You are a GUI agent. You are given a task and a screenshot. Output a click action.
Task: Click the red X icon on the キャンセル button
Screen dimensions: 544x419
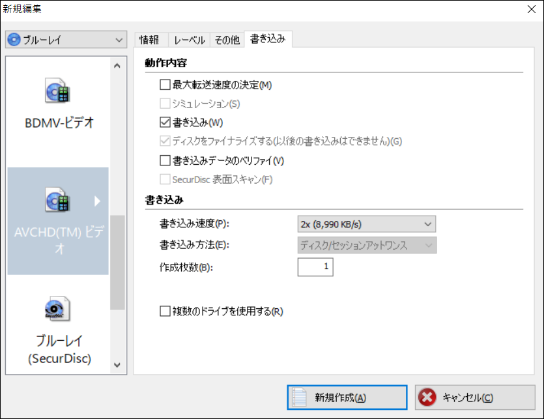pyautogui.click(x=428, y=397)
